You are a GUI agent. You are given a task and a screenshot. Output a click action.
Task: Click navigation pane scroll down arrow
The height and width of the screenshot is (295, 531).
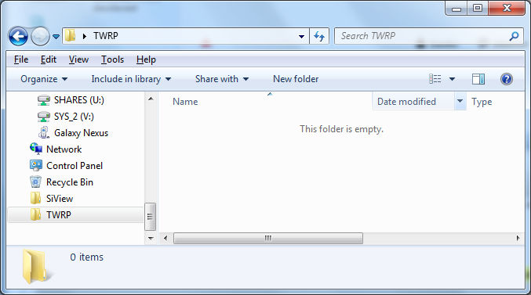(x=151, y=238)
